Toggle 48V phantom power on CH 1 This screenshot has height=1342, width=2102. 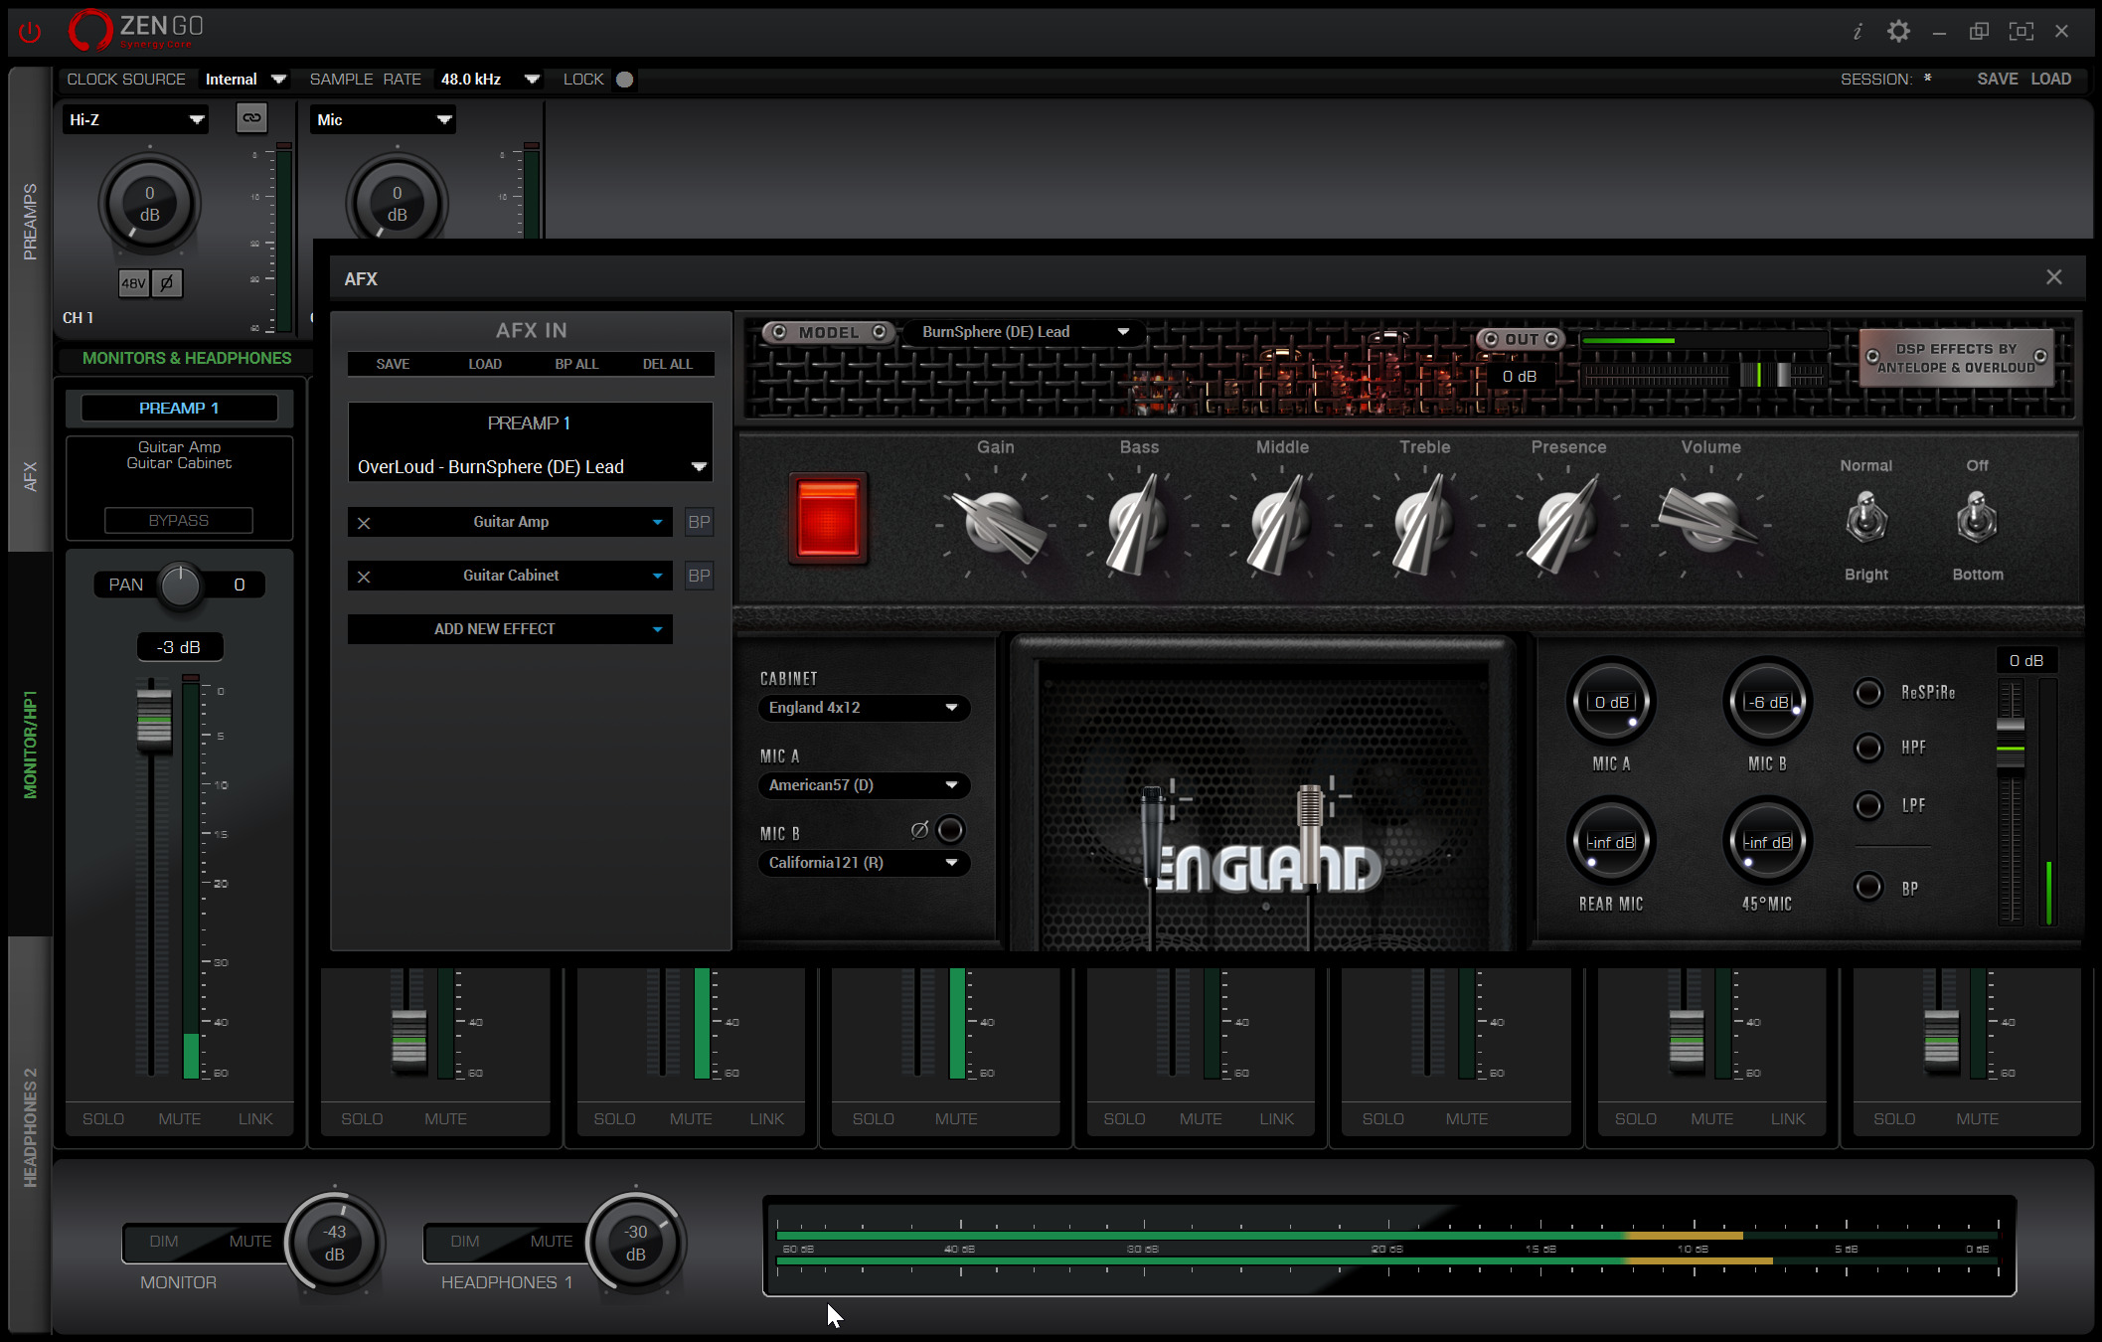[x=133, y=283]
